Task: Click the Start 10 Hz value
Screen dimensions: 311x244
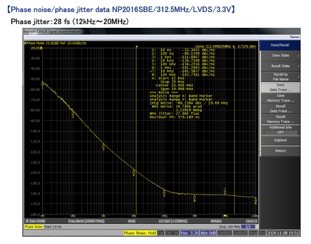Action: (x=53, y=226)
